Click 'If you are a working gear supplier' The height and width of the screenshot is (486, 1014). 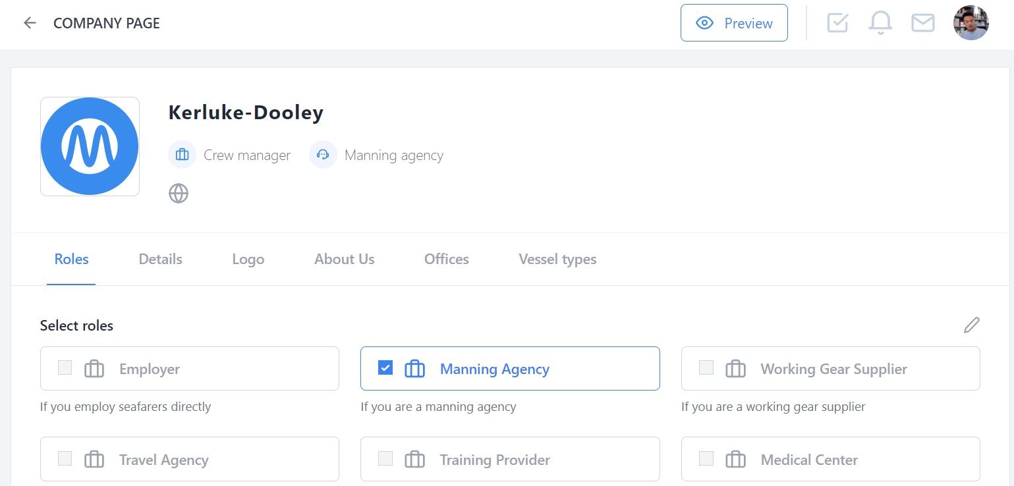click(773, 406)
